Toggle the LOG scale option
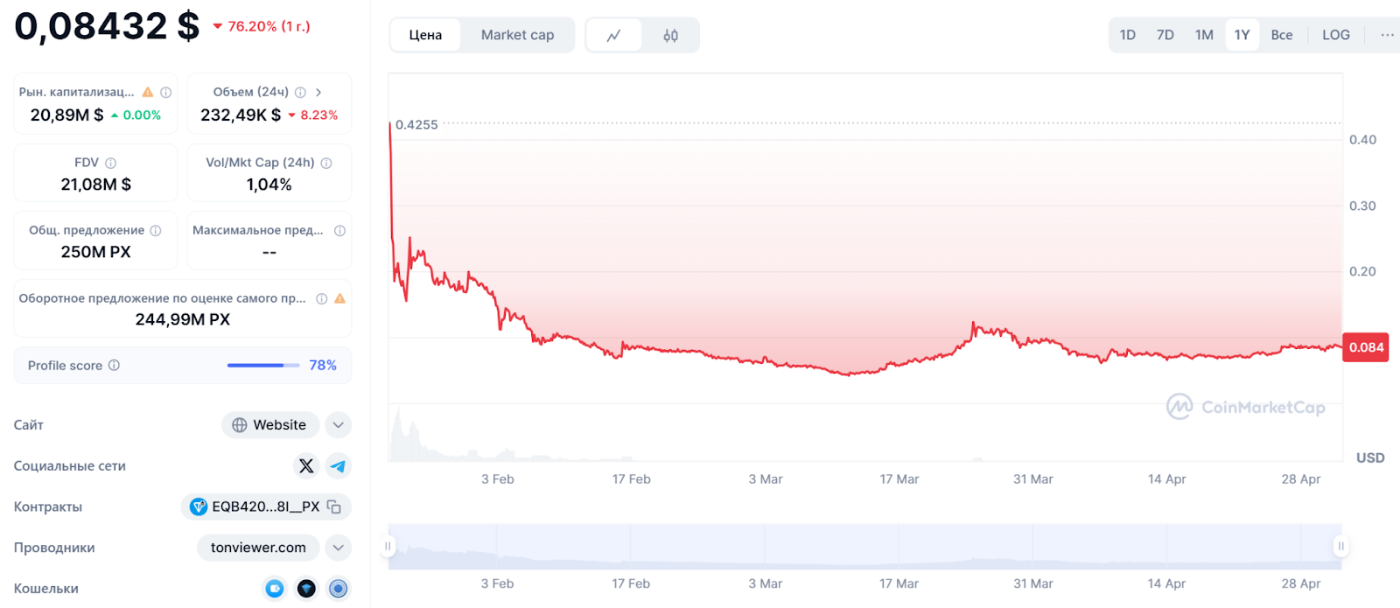 (x=1335, y=35)
